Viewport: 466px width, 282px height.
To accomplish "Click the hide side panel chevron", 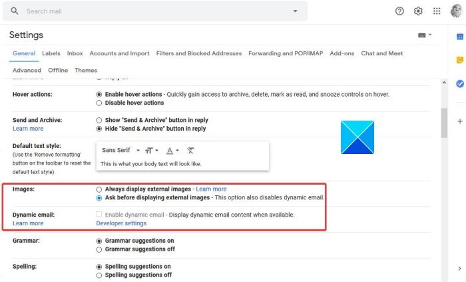I will [x=459, y=268].
